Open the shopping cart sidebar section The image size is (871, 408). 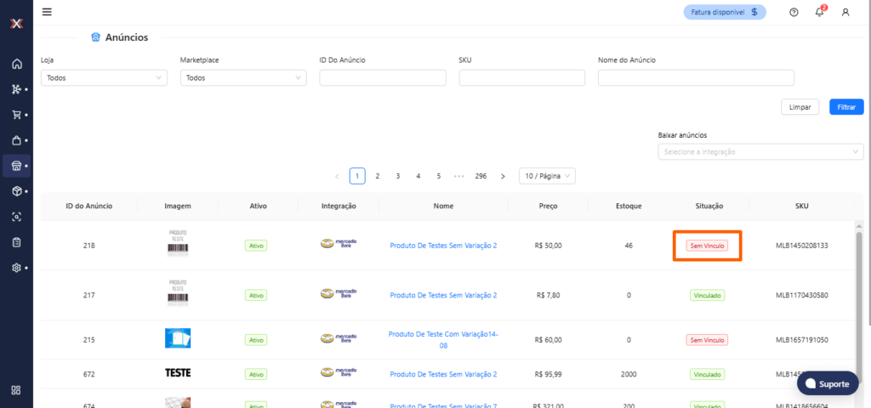click(x=16, y=115)
